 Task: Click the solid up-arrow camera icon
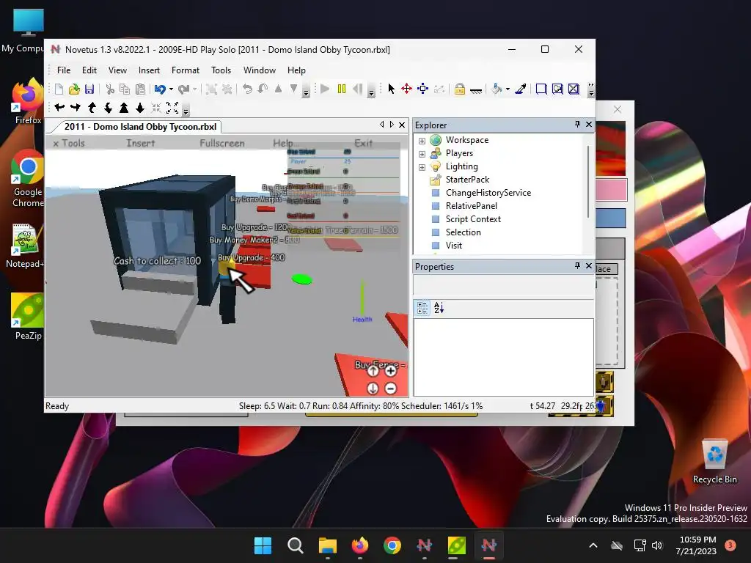coord(124,108)
